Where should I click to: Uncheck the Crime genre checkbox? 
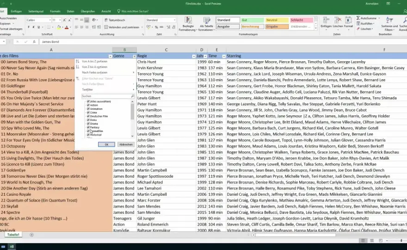pyautogui.click(x=88, y=112)
